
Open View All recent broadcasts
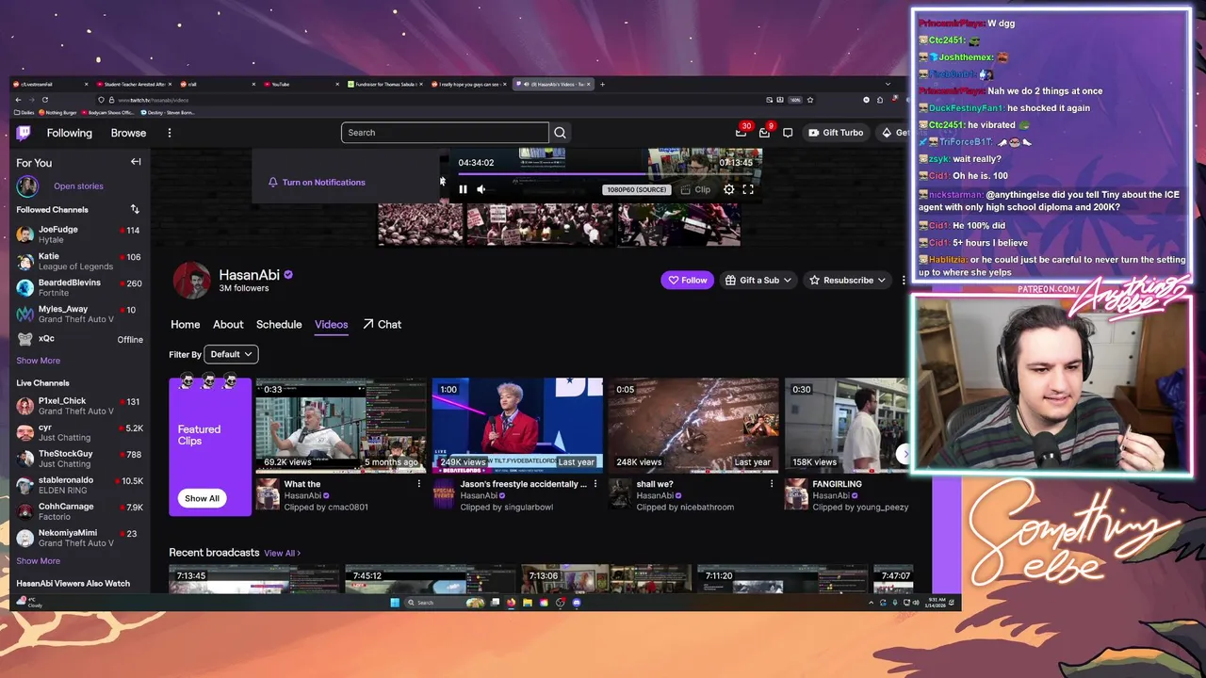click(282, 553)
